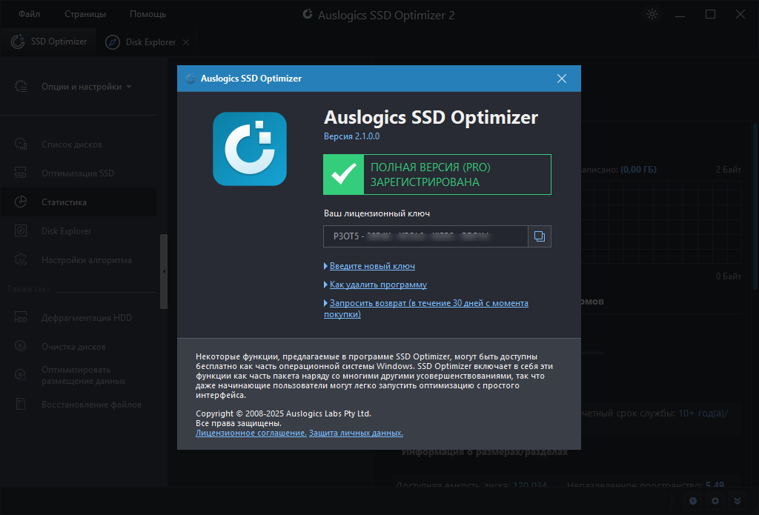This screenshot has width=759, height=515.
Task: Click the Auslogics logo in the dialog
Action: [x=250, y=149]
